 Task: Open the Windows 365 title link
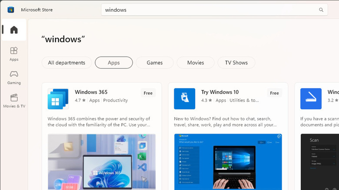[x=91, y=92]
